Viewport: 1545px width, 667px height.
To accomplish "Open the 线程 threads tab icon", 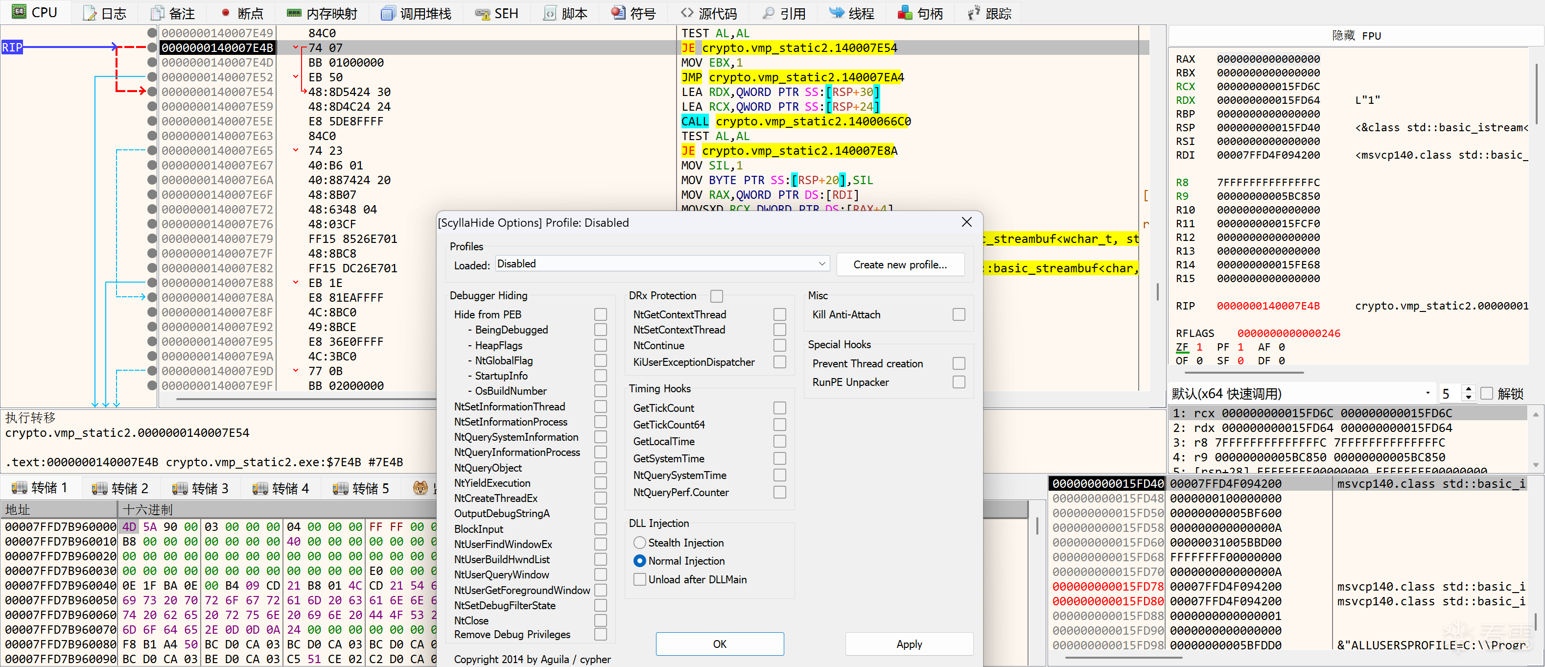I will coord(836,13).
